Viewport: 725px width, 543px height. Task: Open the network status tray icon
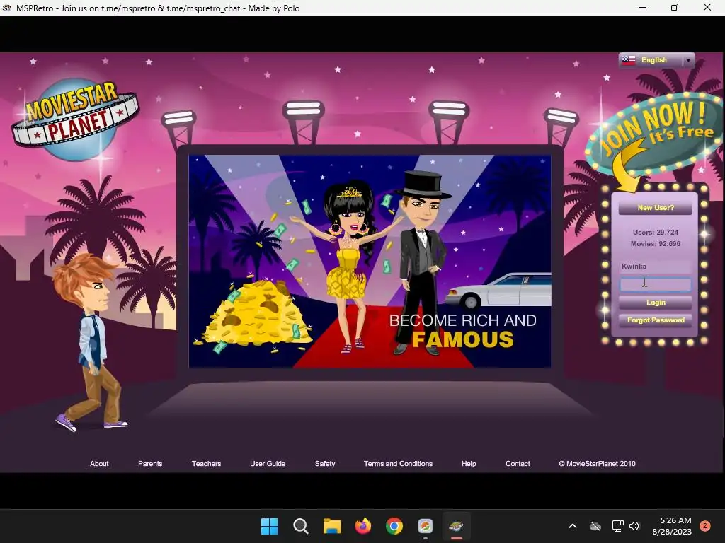pyautogui.click(x=617, y=526)
